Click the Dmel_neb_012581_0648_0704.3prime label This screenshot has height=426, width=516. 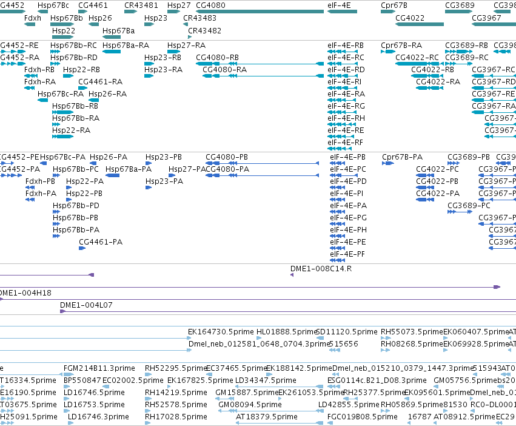(x=259, y=344)
